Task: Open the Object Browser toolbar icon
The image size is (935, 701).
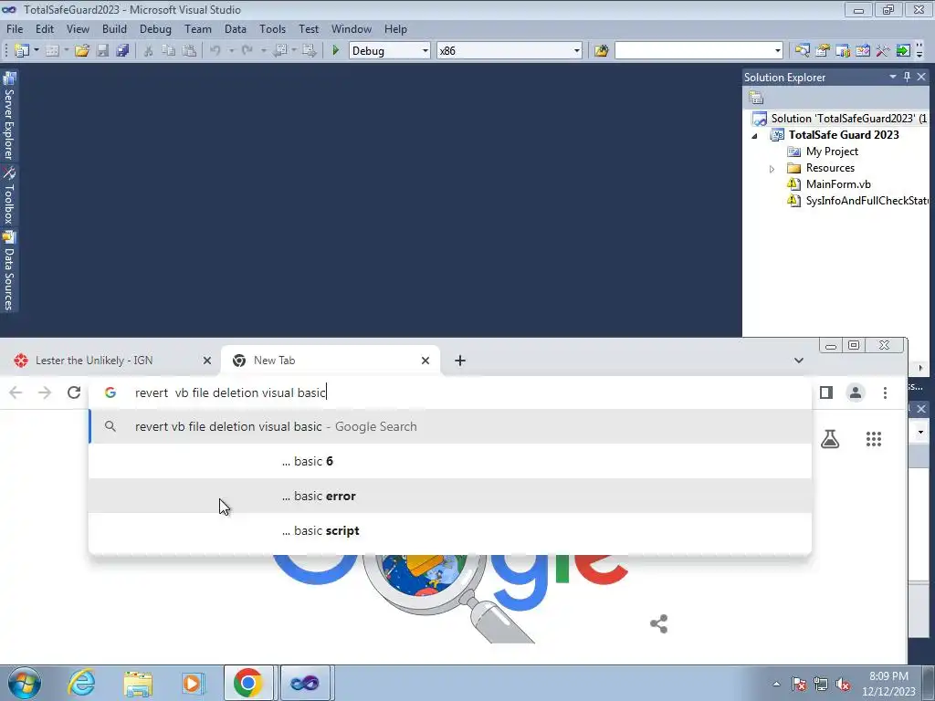Action: pyautogui.click(x=843, y=51)
